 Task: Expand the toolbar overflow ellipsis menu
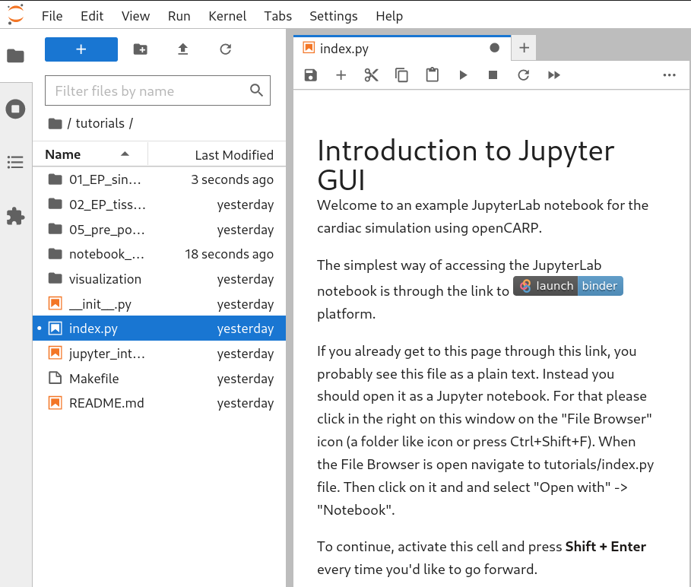669,75
